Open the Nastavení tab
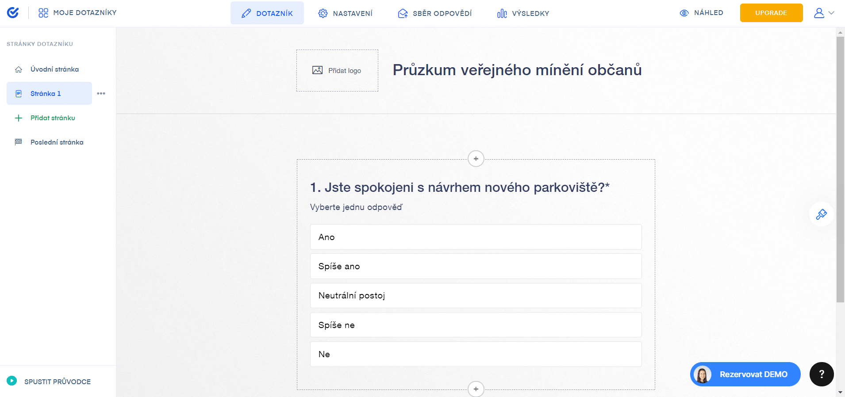Image resolution: width=845 pixels, height=397 pixels. click(345, 13)
